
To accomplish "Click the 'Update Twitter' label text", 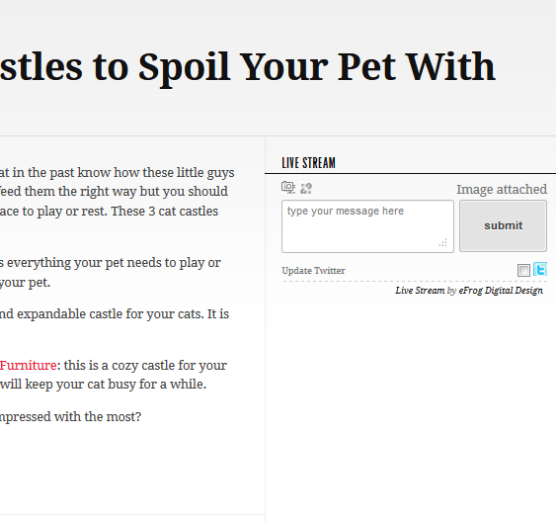I will [x=313, y=271].
